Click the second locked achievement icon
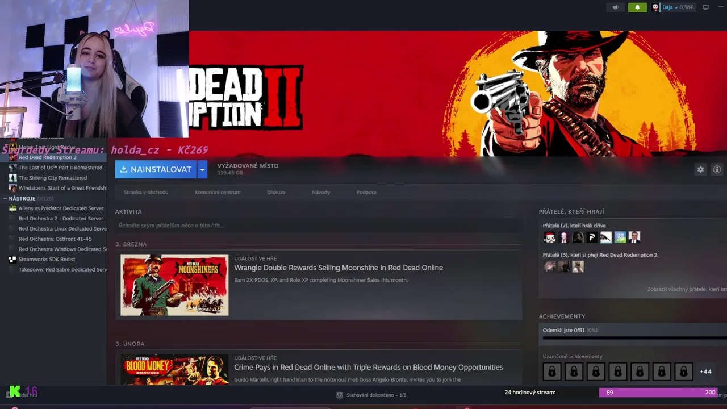This screenshot has height=409, width=727. coord(574,372)
